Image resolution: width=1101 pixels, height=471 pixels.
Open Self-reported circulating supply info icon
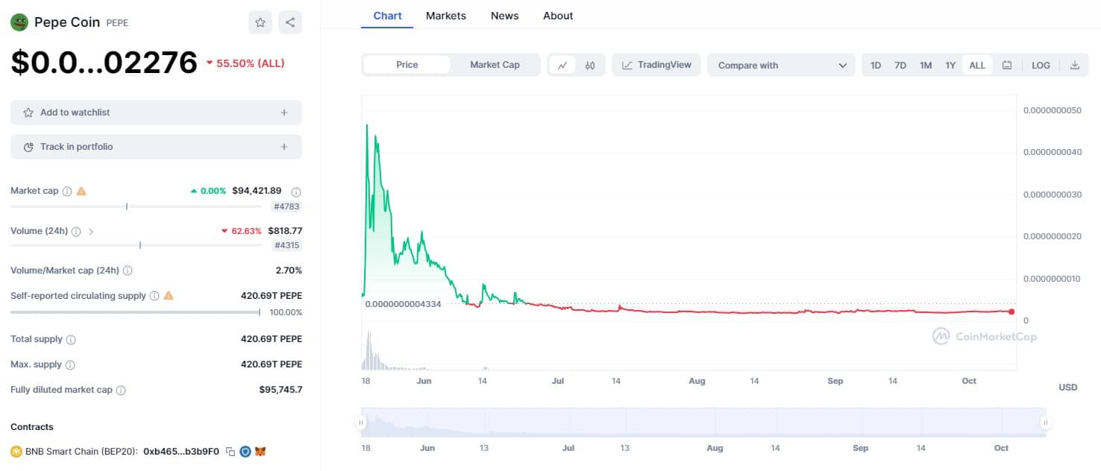(x=154, y=296)
